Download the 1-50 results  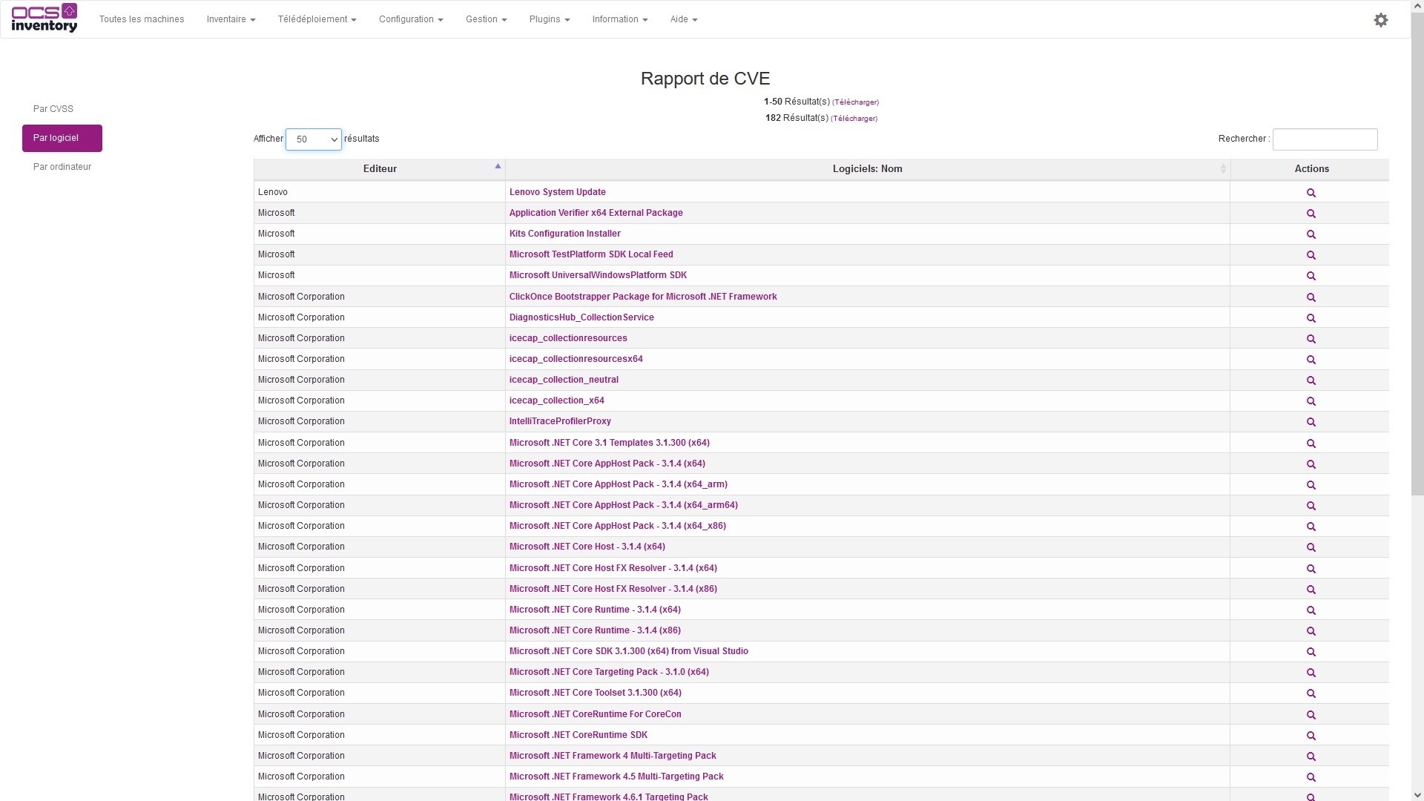(855, 102)
